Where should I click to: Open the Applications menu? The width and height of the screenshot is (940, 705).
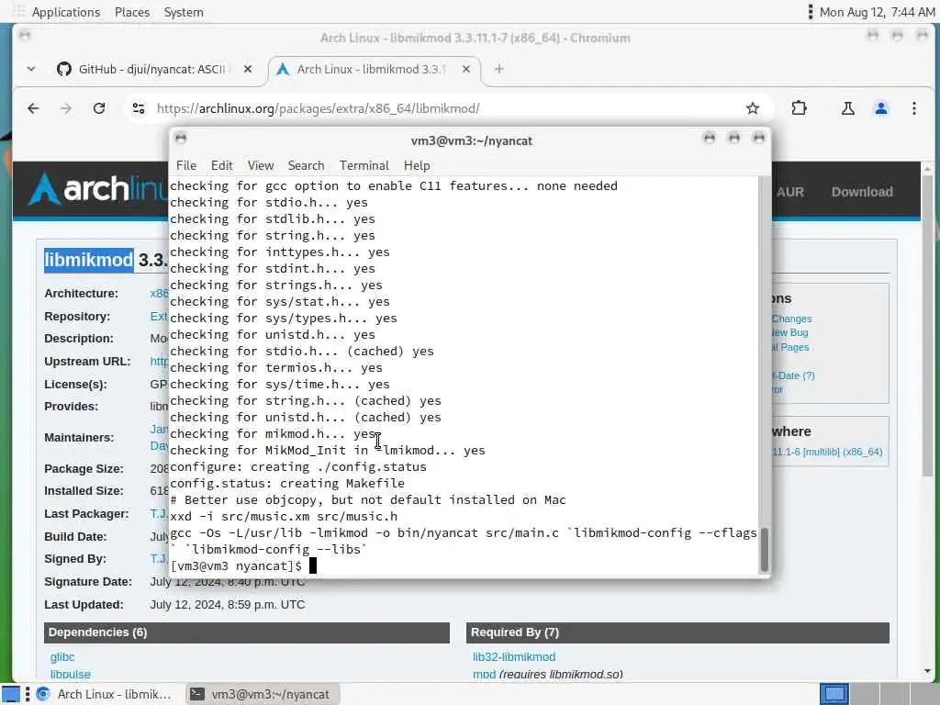pyautogui.click(x=66, y=12)
